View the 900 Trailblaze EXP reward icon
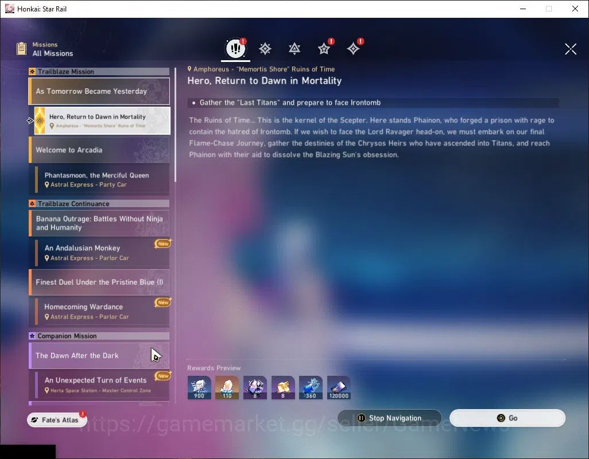Image resolution: width=589 pixels, height=459 pixels. (199, 387)
